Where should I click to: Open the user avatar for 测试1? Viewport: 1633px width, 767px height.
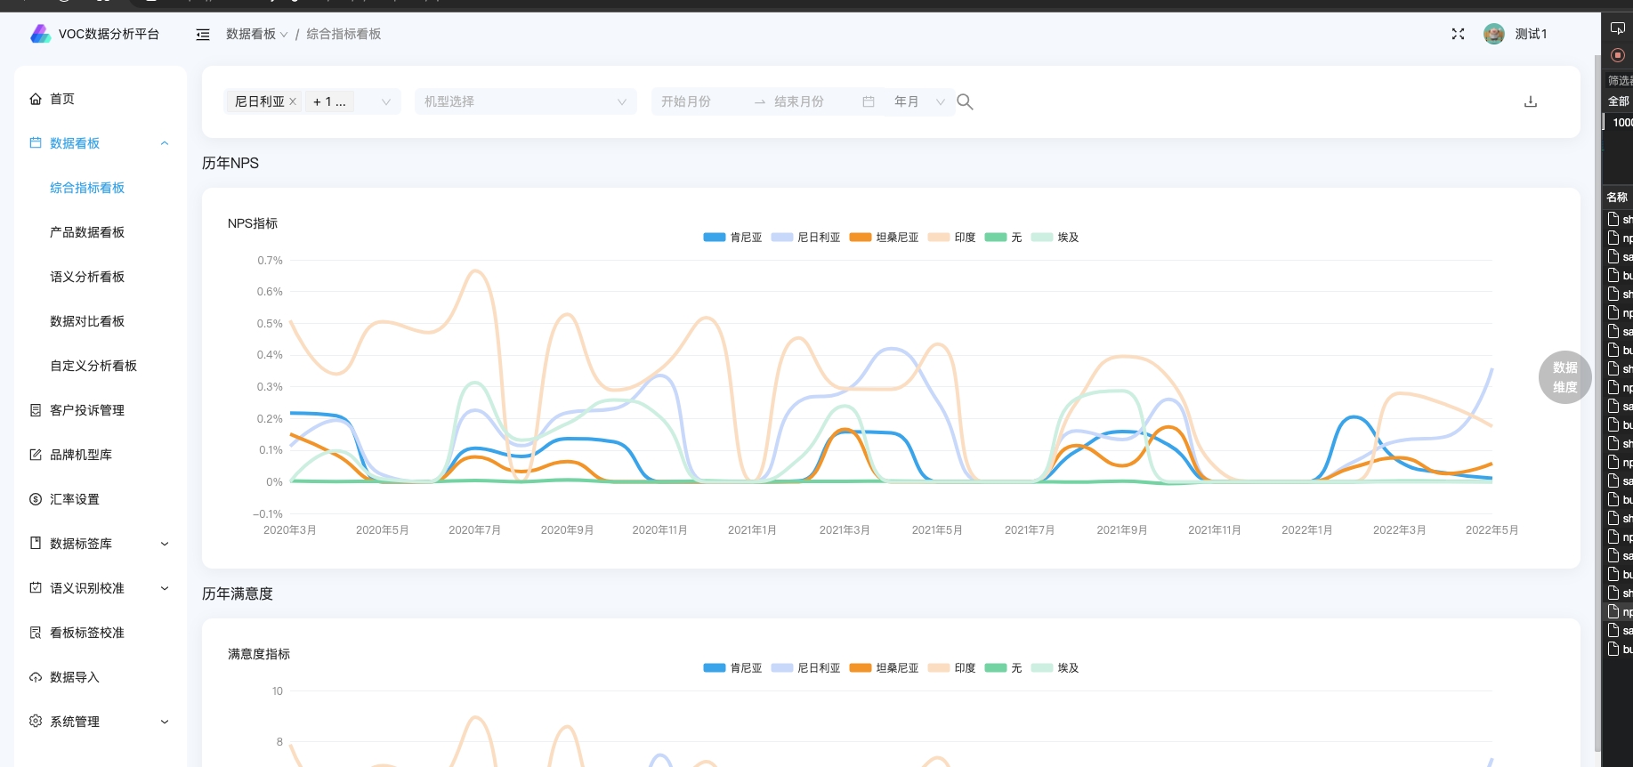pos(1494,34)
